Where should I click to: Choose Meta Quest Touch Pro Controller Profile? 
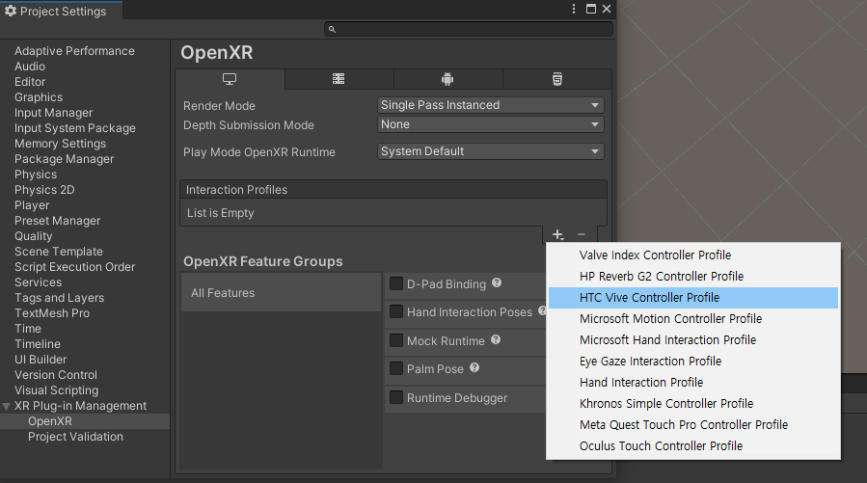click(x=692, y=425)
